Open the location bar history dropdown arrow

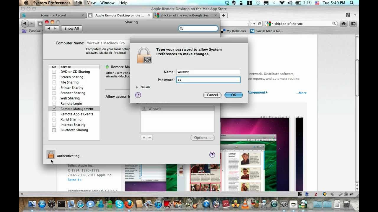coord(255,24)
